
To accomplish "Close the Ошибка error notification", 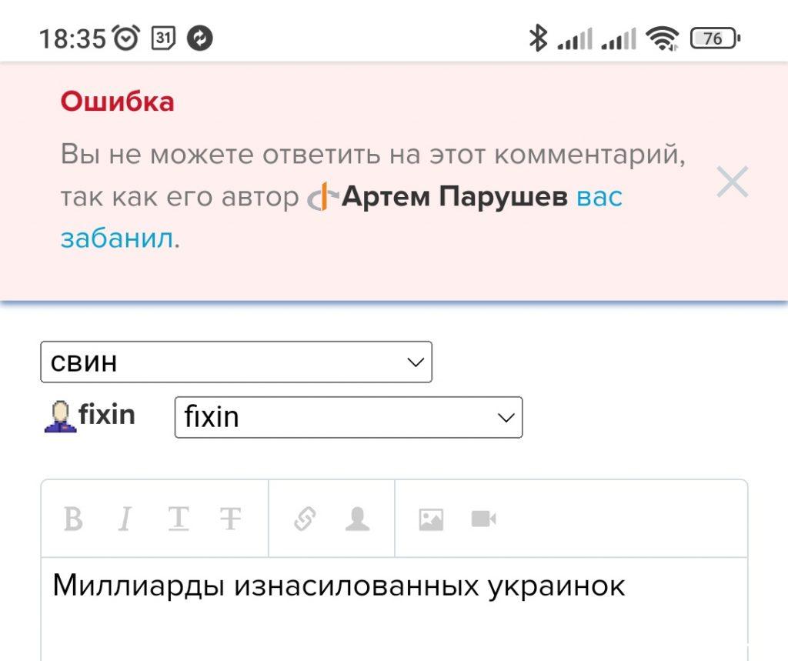I will (733, 182).
